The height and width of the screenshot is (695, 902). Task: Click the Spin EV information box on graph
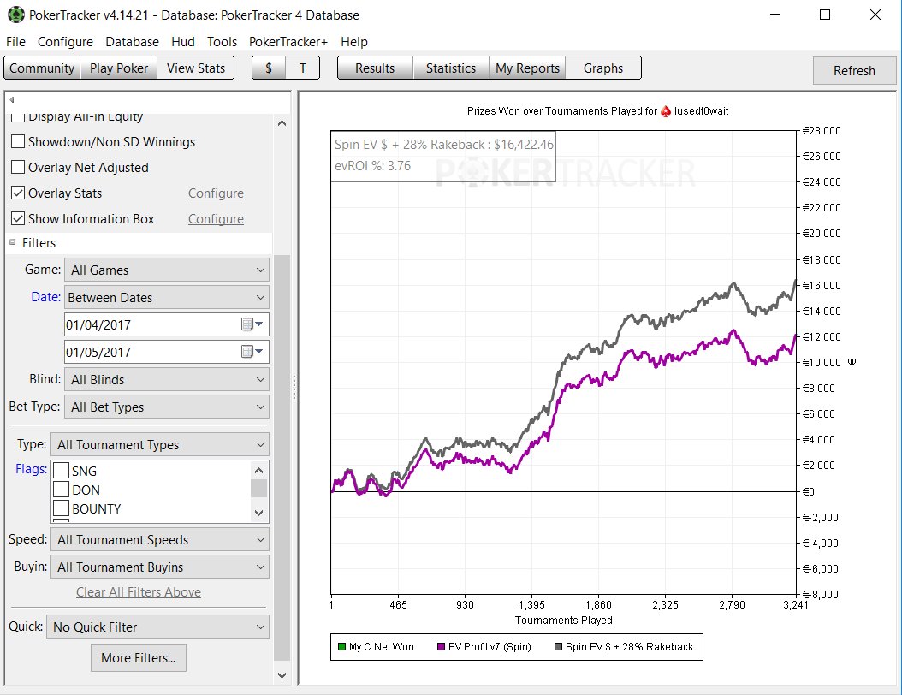(443, 156)
